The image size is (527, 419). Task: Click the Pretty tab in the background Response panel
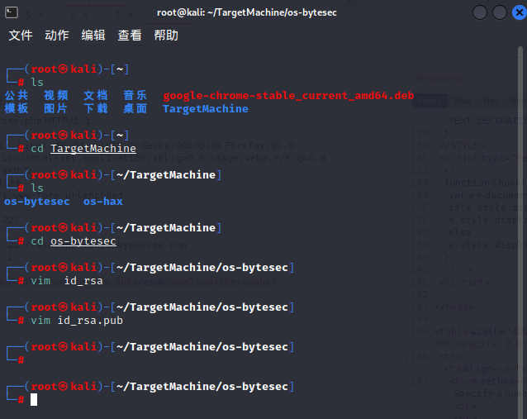tap(430, 101)
